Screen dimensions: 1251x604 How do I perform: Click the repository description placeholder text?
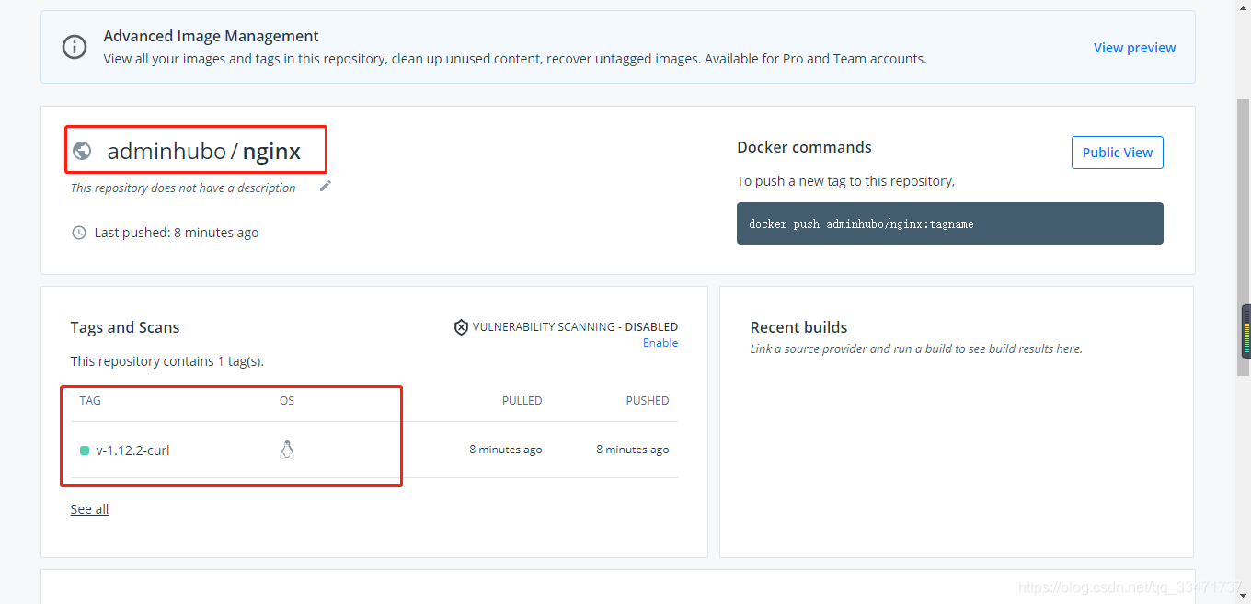click(x=183, y=188)
